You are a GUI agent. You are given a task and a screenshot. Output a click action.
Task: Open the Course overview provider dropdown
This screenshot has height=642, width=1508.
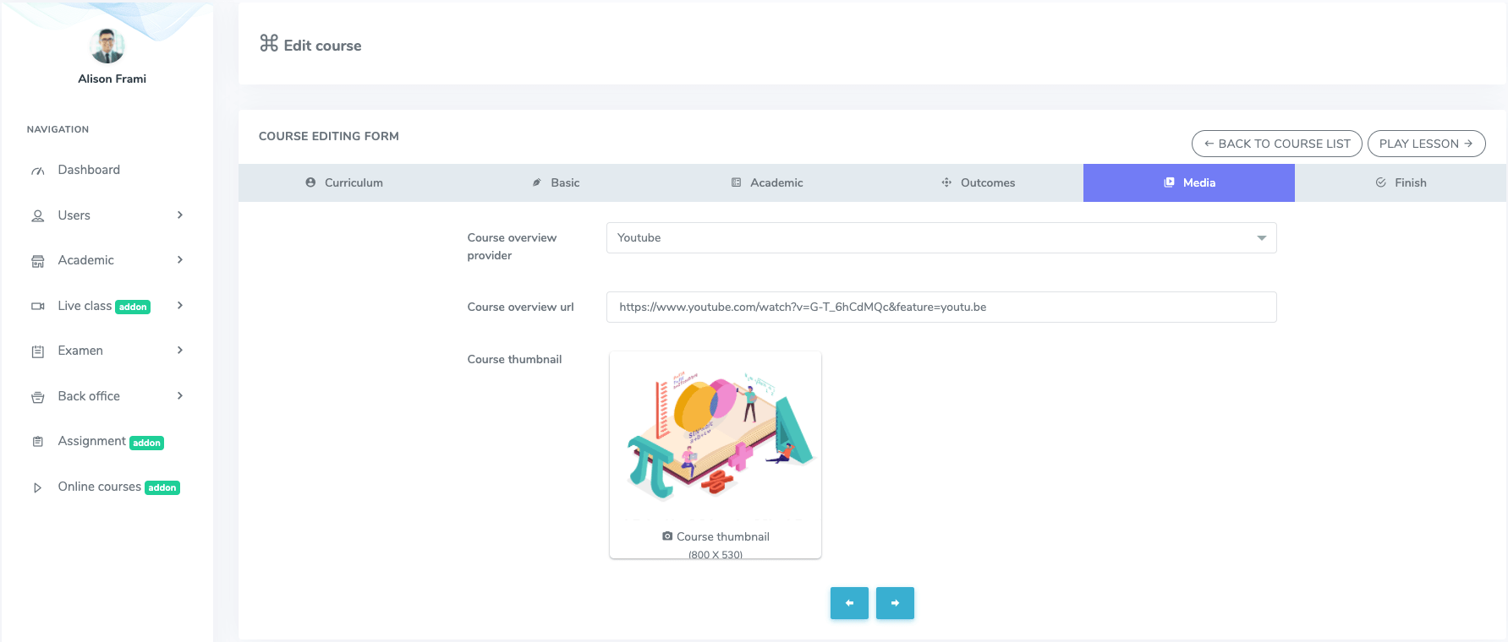coord(940,238)
